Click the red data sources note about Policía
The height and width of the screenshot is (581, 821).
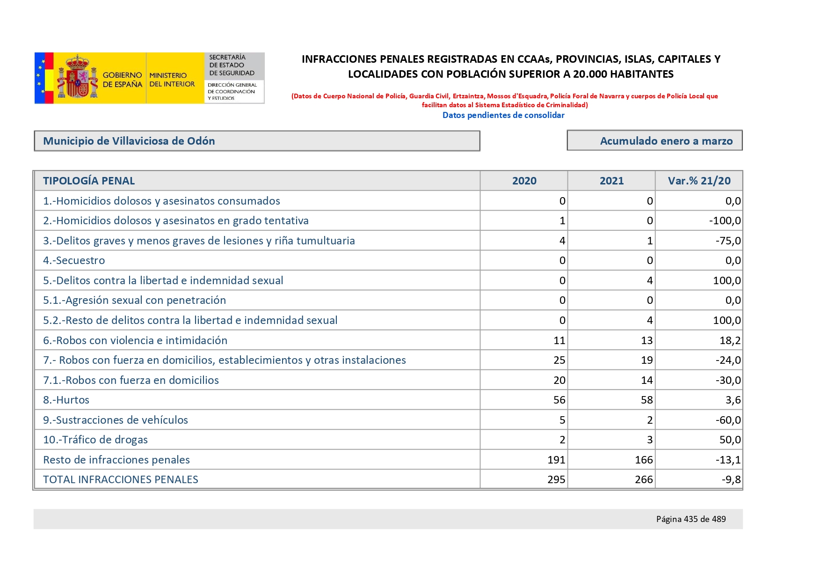tap(504, 100)
